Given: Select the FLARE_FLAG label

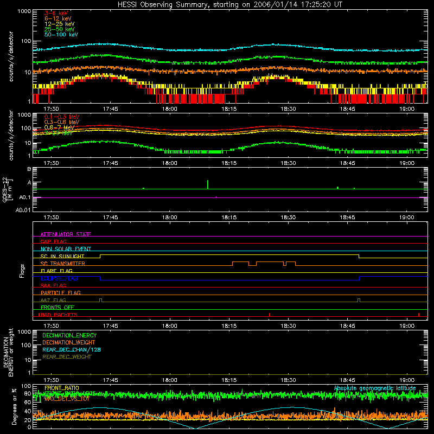Looking at the screenshot, I should coord(56,271).
